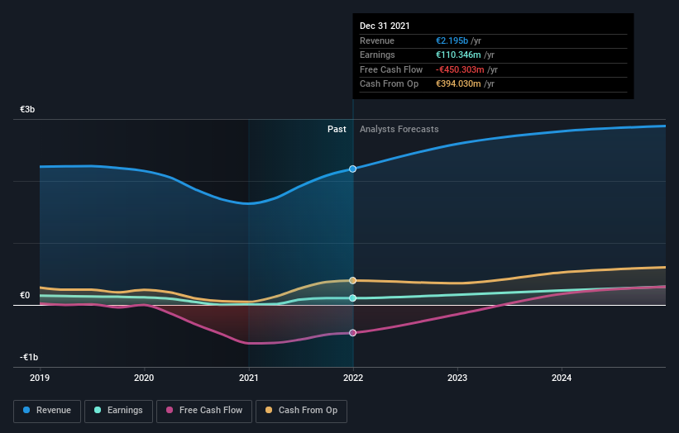Viewport: 679px width, 433px height.
Task: Click the Past section label
Action: tap(337, 130)
